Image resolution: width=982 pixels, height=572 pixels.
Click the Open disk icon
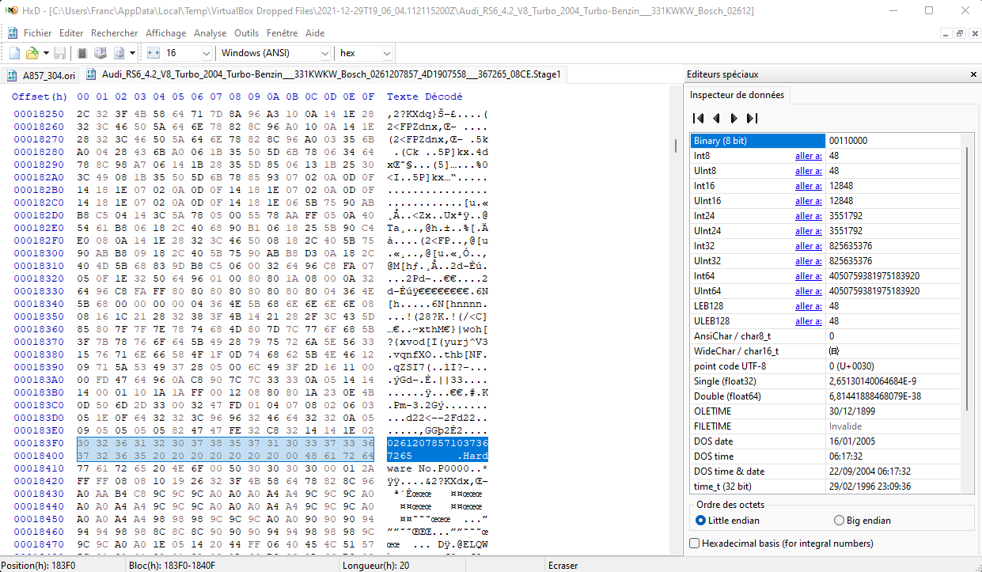click(x=100, y=53)
